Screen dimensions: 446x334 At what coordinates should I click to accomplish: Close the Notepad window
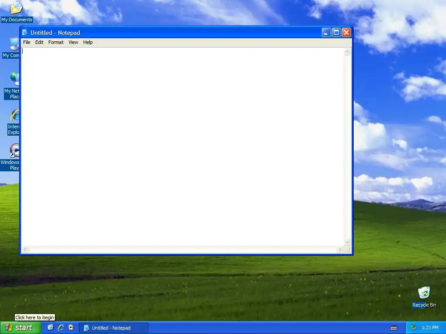(x=346, y=33)
